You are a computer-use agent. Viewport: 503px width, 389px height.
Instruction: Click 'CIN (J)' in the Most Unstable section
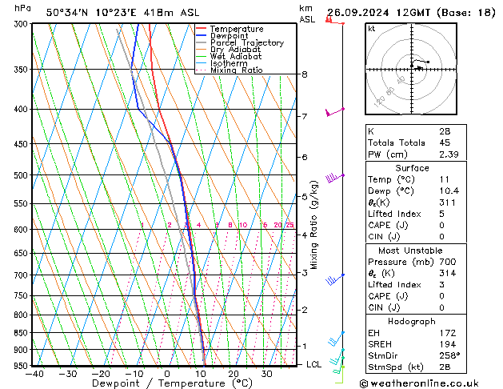(x=384, y=307)
